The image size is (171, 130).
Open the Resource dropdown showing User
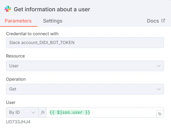(85, 66)
